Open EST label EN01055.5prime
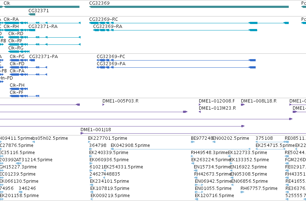 213,188
